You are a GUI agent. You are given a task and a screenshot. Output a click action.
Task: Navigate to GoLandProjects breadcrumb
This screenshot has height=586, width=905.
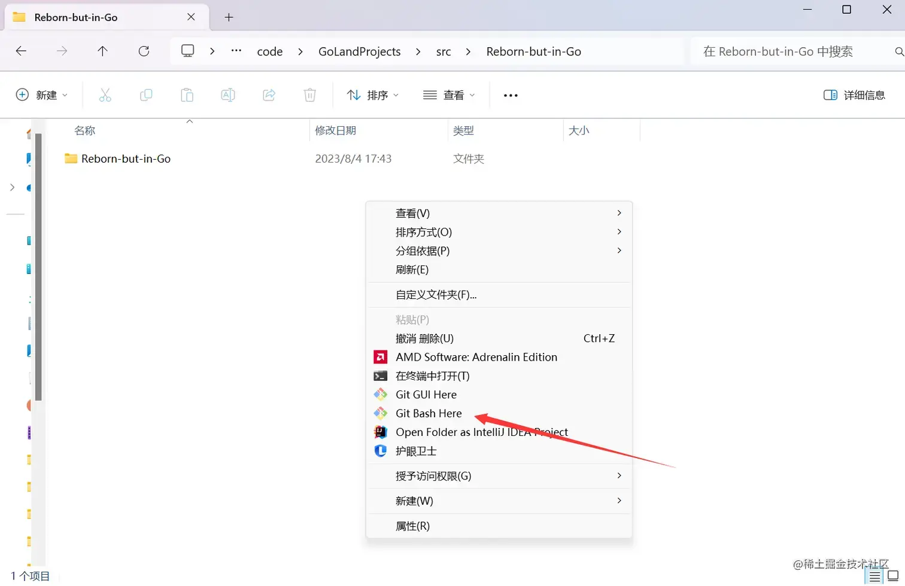(360, 51)
